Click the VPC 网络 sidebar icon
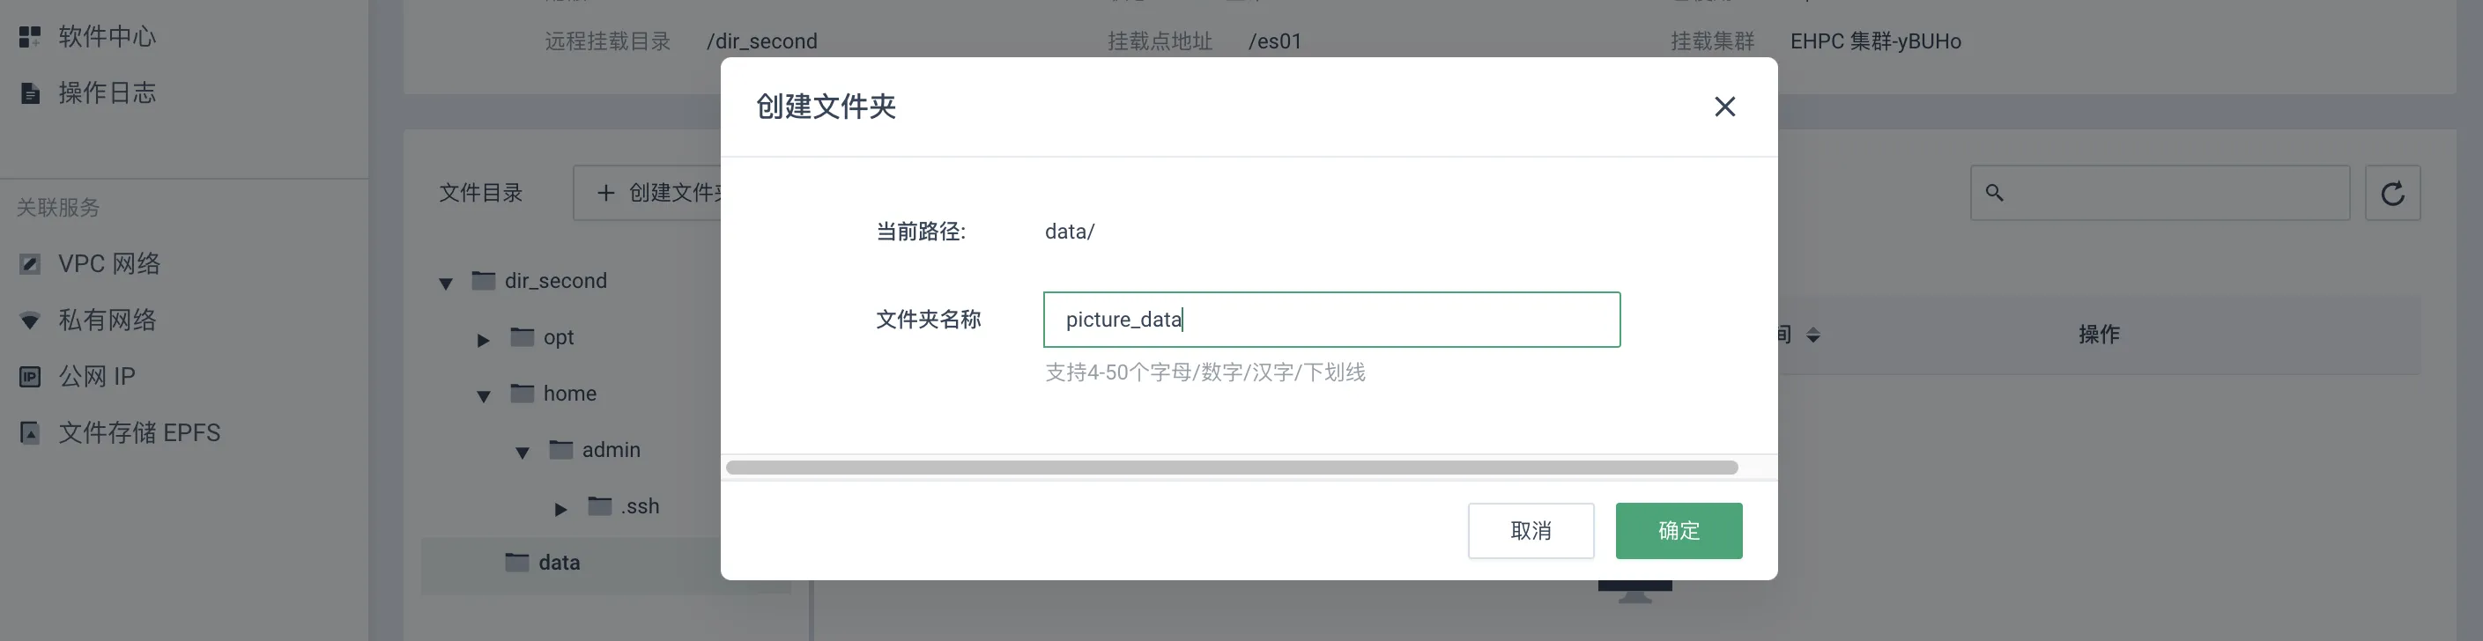Screen dimensions: 2483x641 [30, 263]
